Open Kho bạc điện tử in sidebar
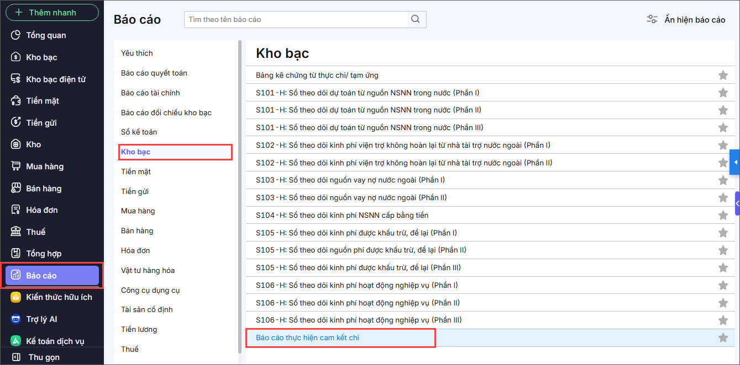The image size is (740, 365). tap(55, 79)
